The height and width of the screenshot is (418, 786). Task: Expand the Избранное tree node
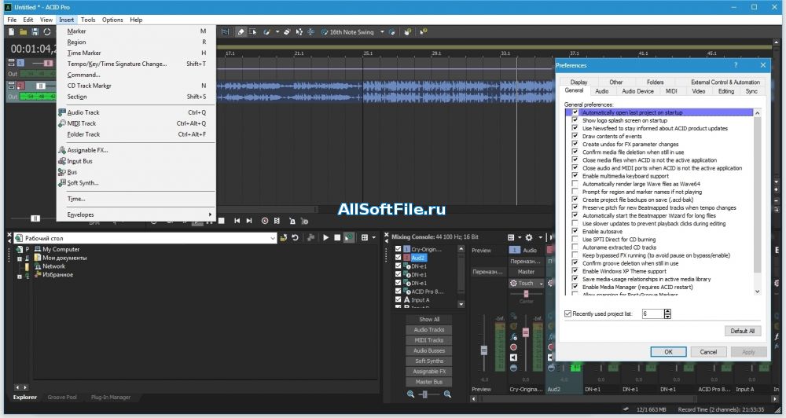point(20,276)
